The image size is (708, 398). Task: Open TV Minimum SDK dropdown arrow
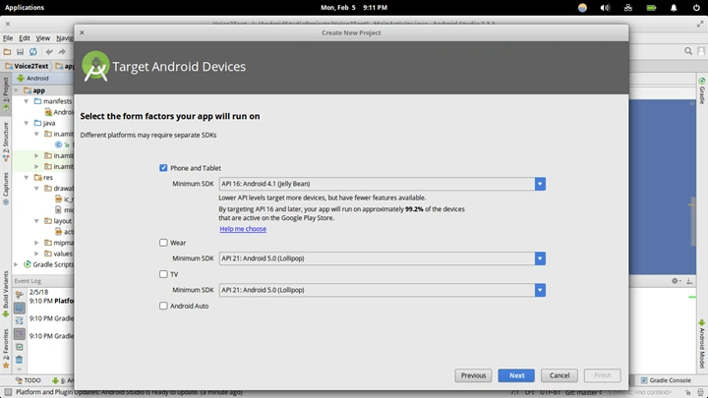[540, 290]
